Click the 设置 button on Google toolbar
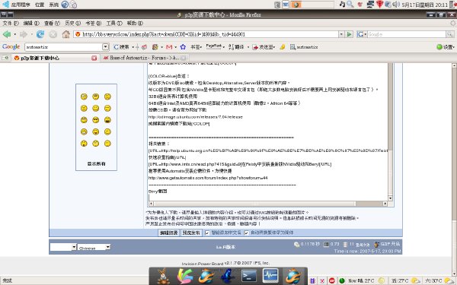Viewport: 457px width, 285px height. click(446, 47)
